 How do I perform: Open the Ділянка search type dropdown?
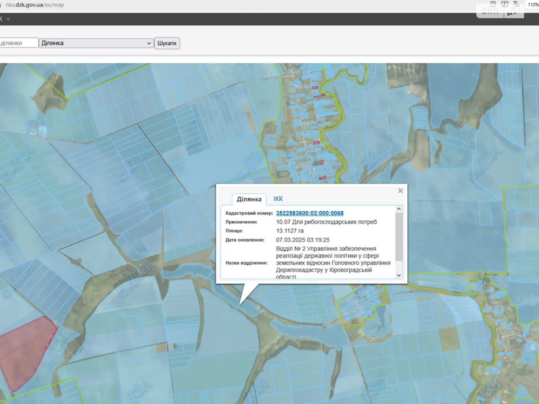[96, 43]
